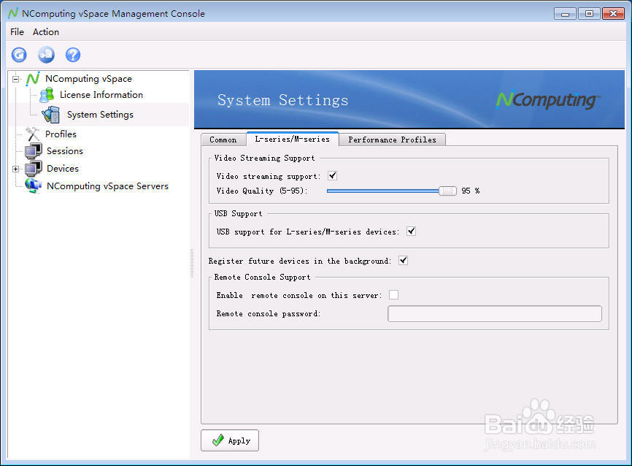The image size is (632, 466).
Task: Click the title bar NComputing logo icon
Action: tap(13, 13)
